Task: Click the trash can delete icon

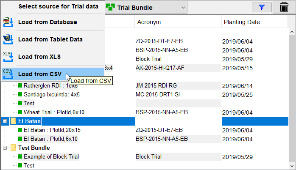Action: [x=284, y=8]
